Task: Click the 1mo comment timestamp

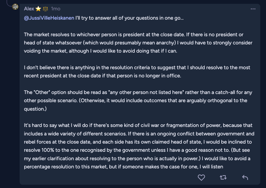Action: click(56, 9)
